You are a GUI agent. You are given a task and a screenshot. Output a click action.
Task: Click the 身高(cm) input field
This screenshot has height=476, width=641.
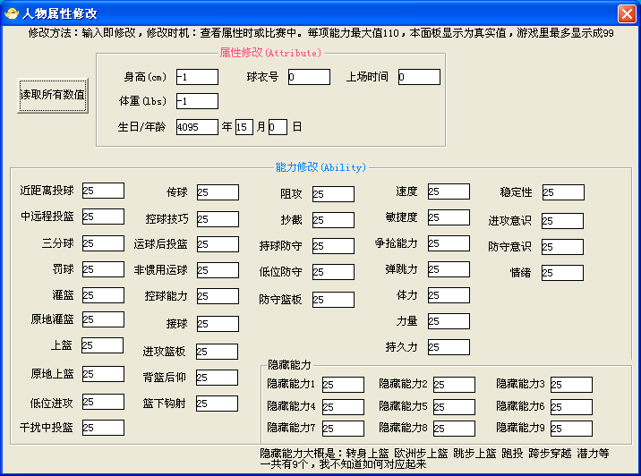[x=197, y=77]
